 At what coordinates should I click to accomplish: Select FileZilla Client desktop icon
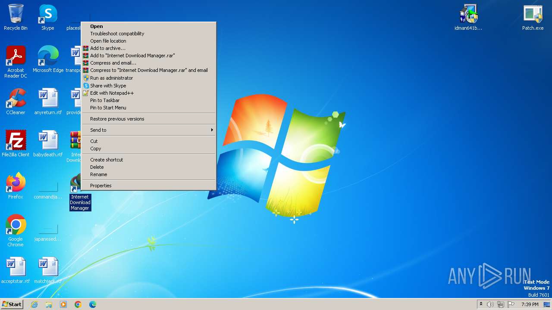[x=16, y=143]
